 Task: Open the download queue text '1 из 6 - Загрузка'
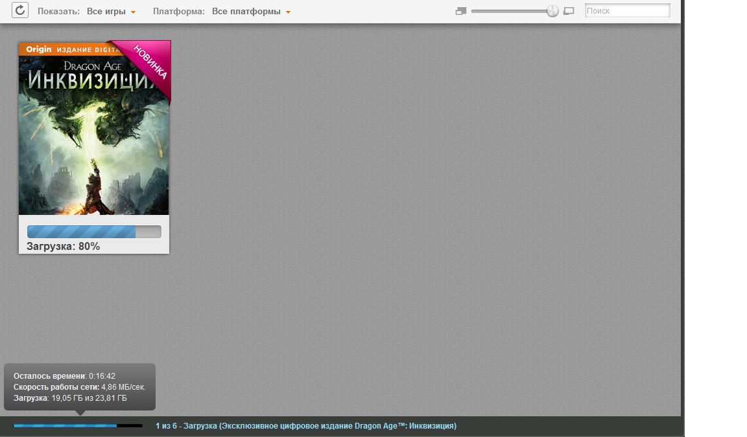point(306,425)
